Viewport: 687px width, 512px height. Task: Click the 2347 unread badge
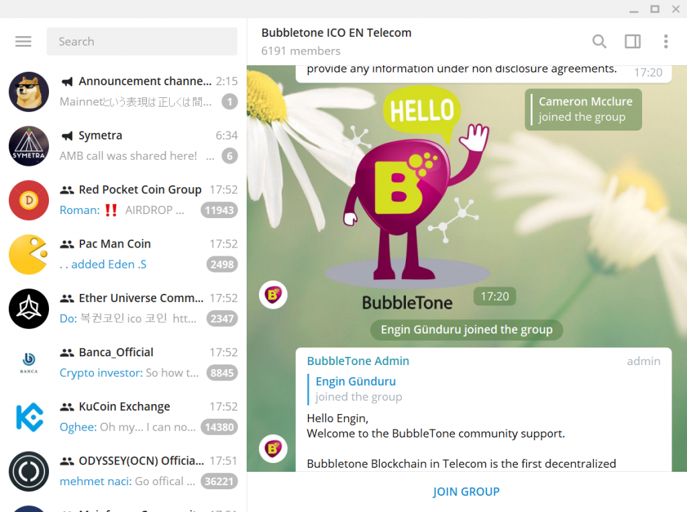coord(222,319)
